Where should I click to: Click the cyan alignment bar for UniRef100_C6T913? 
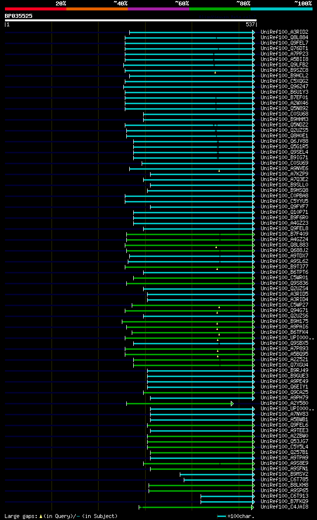227,497
